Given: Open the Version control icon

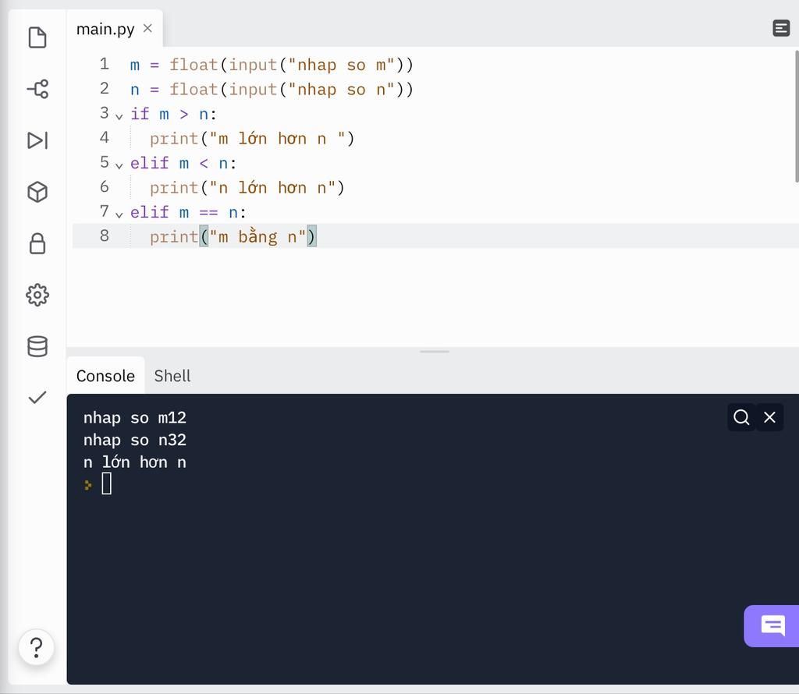Looking at the screenshot, I should (x=37, y=89).
